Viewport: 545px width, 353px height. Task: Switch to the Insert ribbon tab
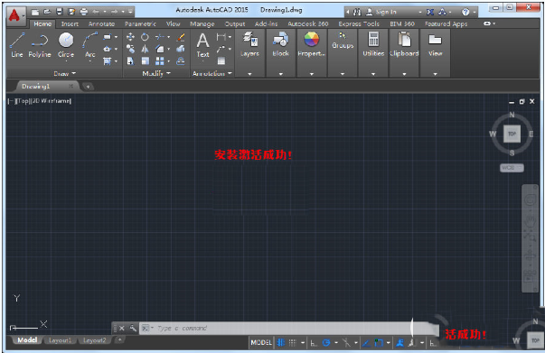pos(70,24)
